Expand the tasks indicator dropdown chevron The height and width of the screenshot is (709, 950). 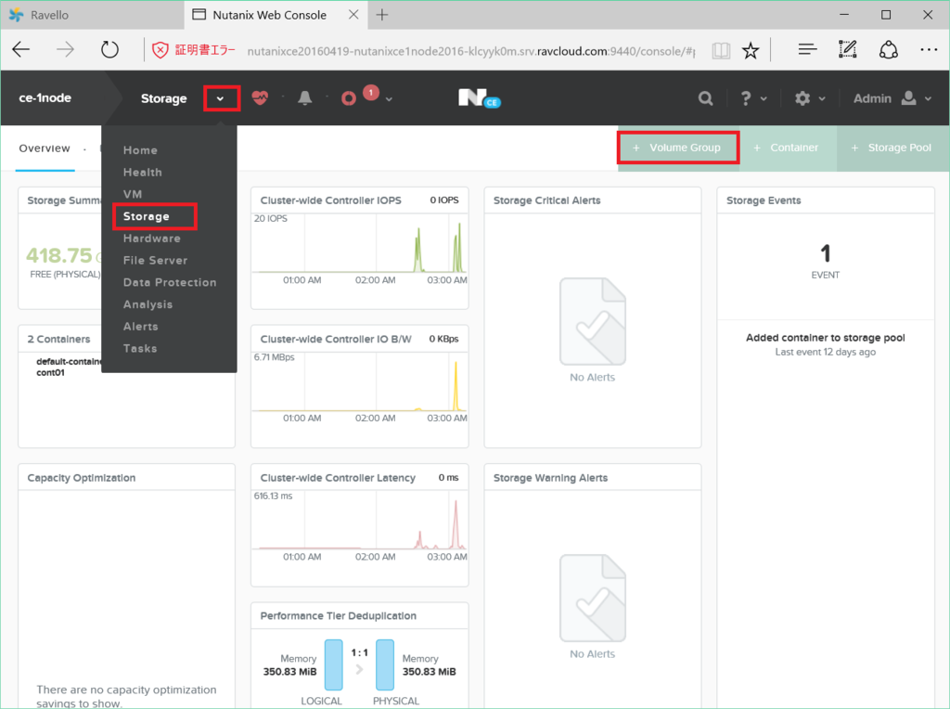tap(389, 98)
